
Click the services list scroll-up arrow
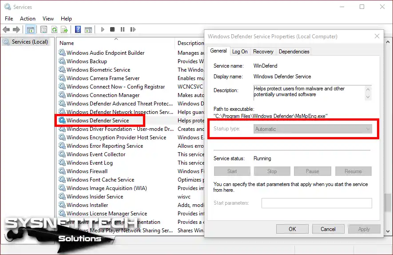(388, 42)
